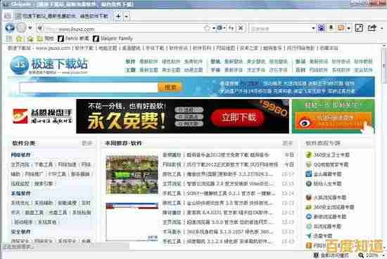This screenshot has width=387, height=259.
Task: Click the icon beside 360安全浏览器专题
Action: 309,207
